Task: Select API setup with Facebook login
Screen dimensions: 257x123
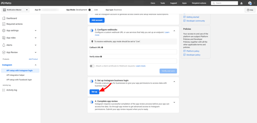Action: coord(19,80)
